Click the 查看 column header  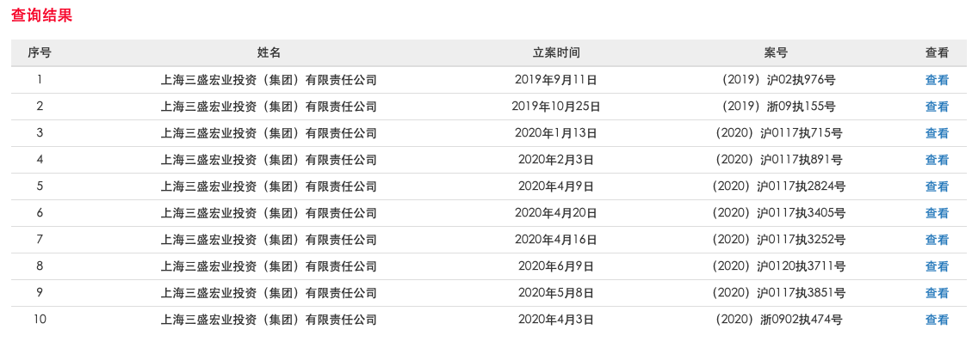click(937, 52)
